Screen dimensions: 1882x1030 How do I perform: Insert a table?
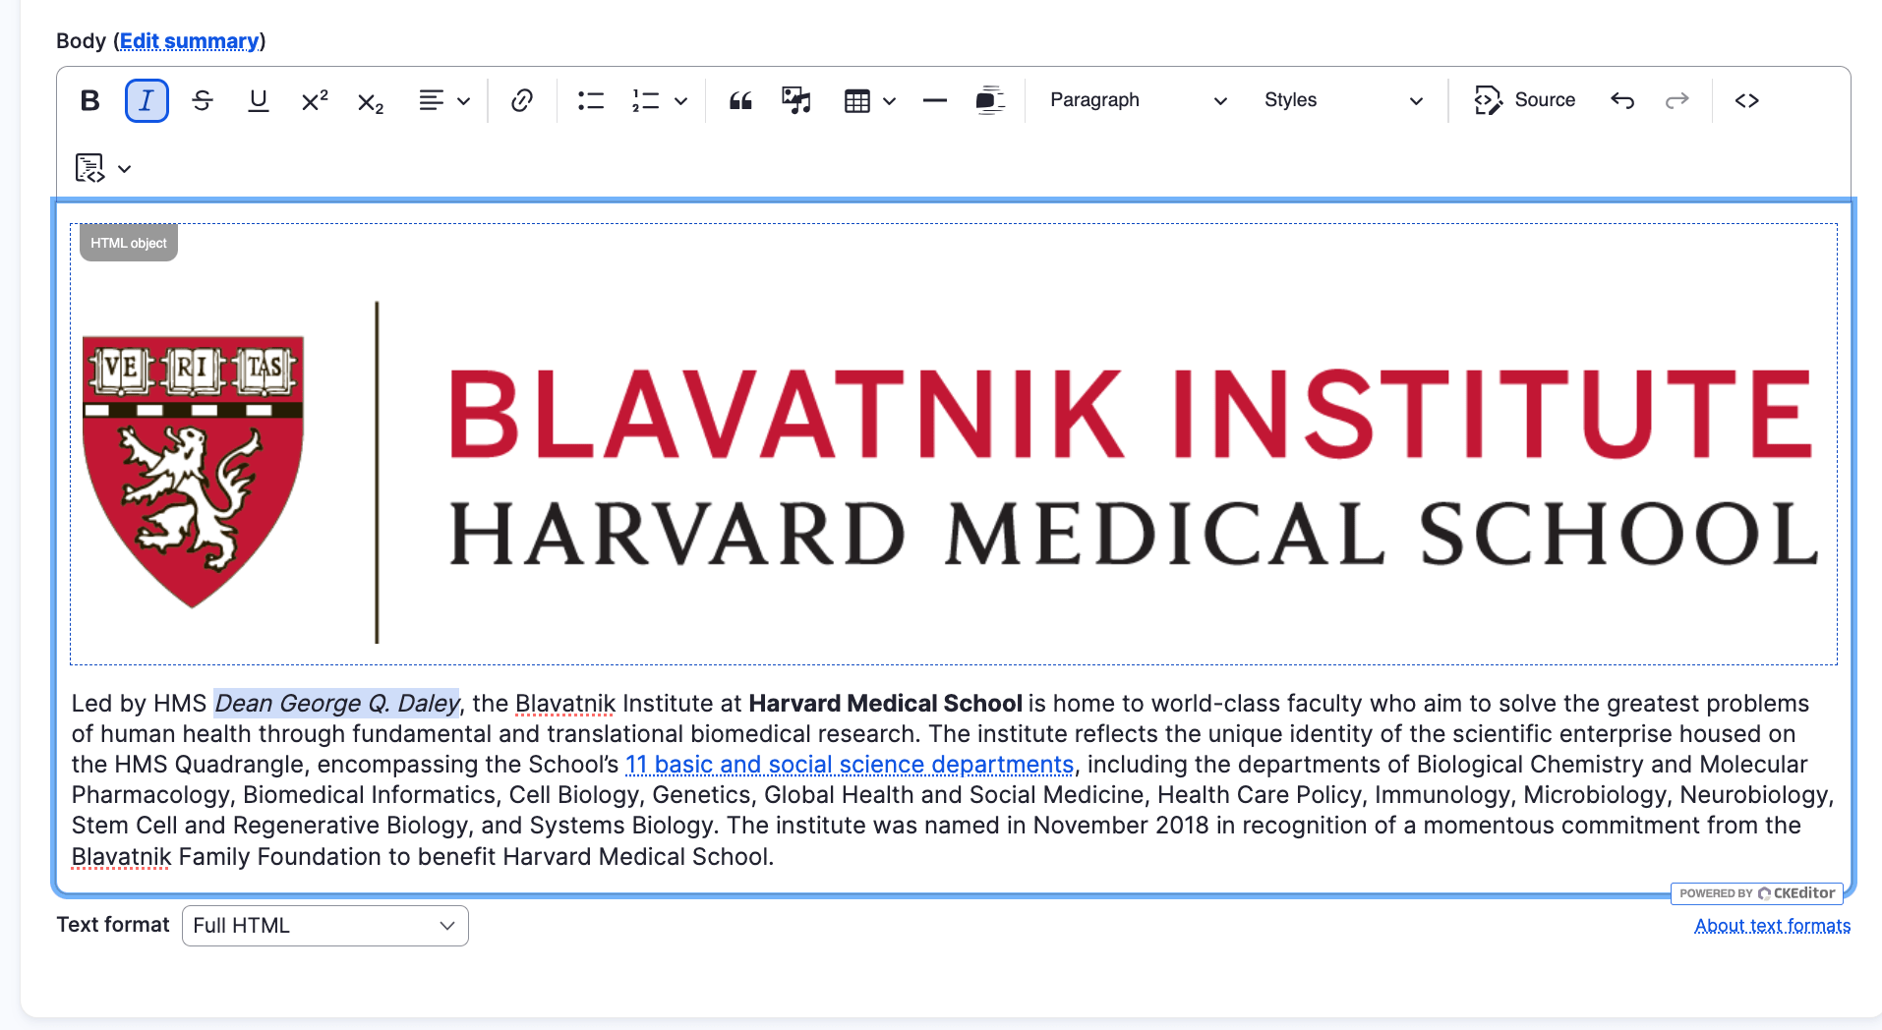857,100
